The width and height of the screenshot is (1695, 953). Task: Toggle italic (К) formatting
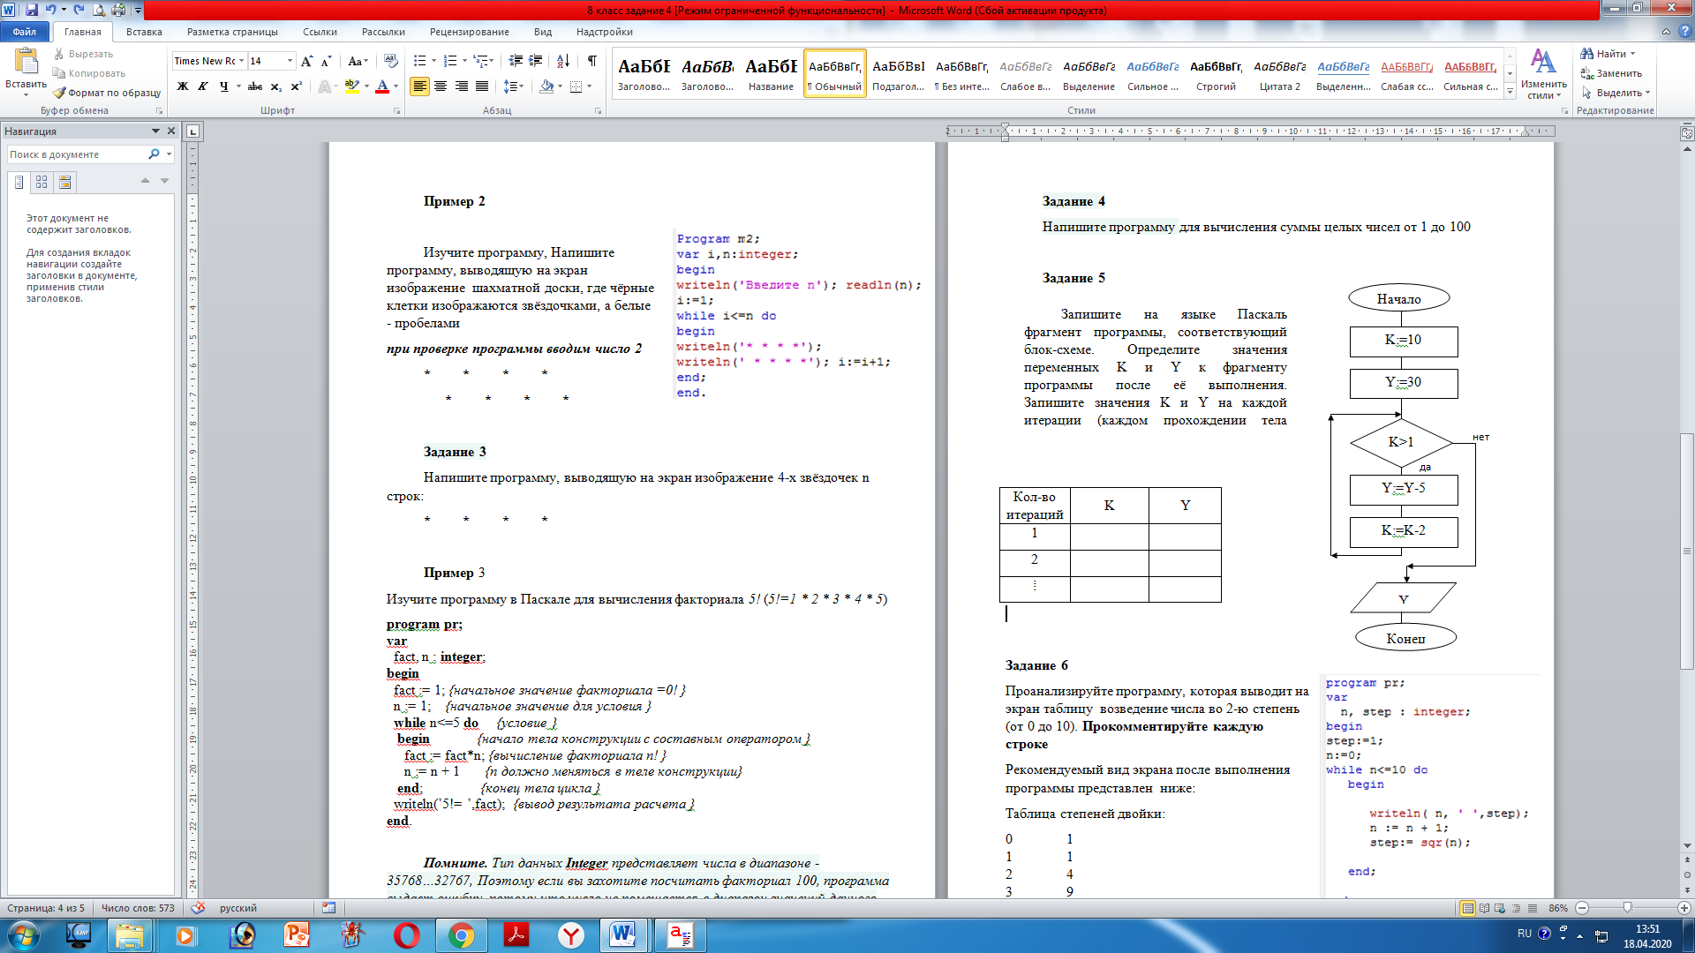203,86
